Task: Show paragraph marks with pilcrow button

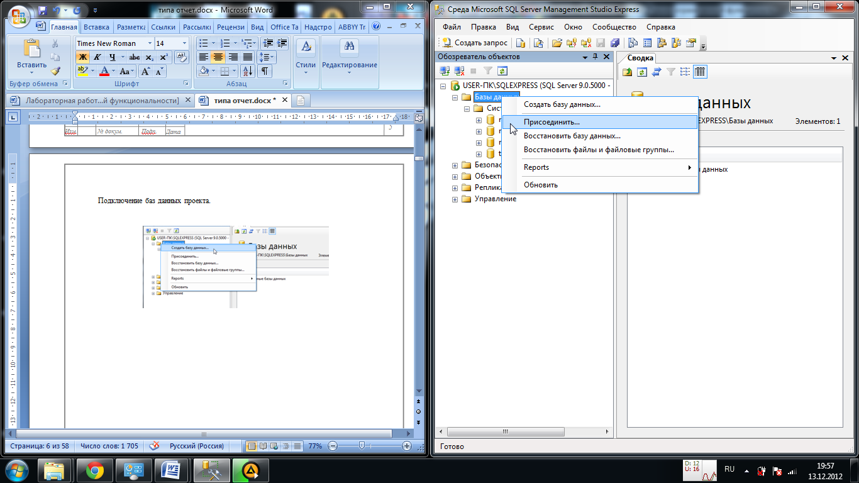Action: pyautogui.click(x=265, y=71)
